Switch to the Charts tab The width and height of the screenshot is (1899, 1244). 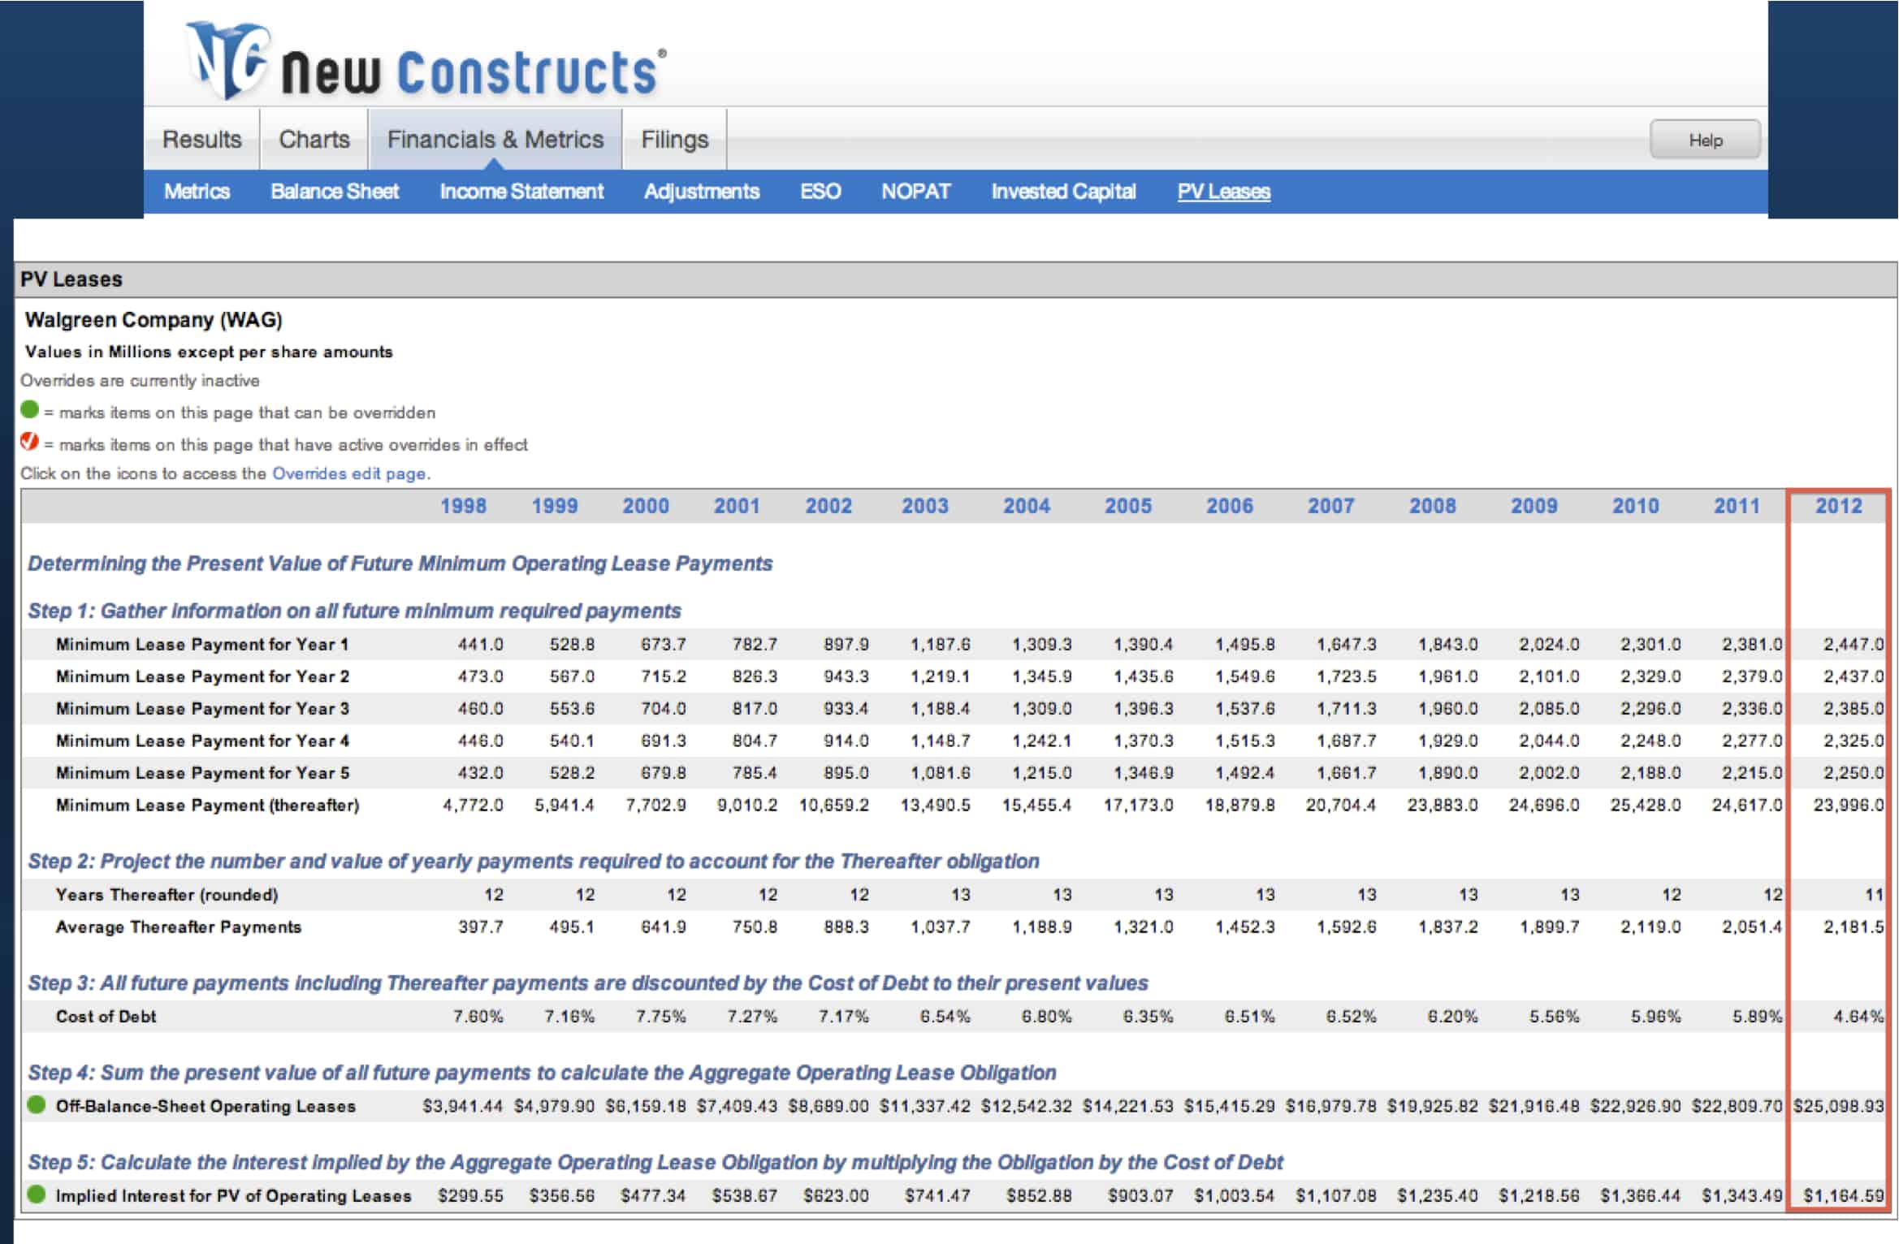[314, 140]
